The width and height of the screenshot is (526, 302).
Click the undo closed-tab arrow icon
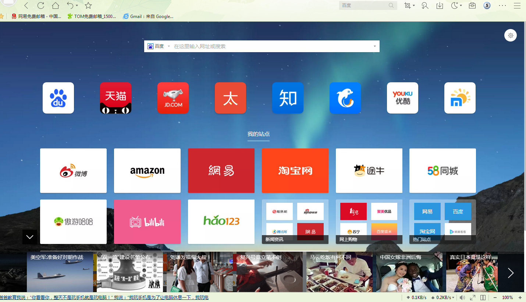(x=70, y=6)
